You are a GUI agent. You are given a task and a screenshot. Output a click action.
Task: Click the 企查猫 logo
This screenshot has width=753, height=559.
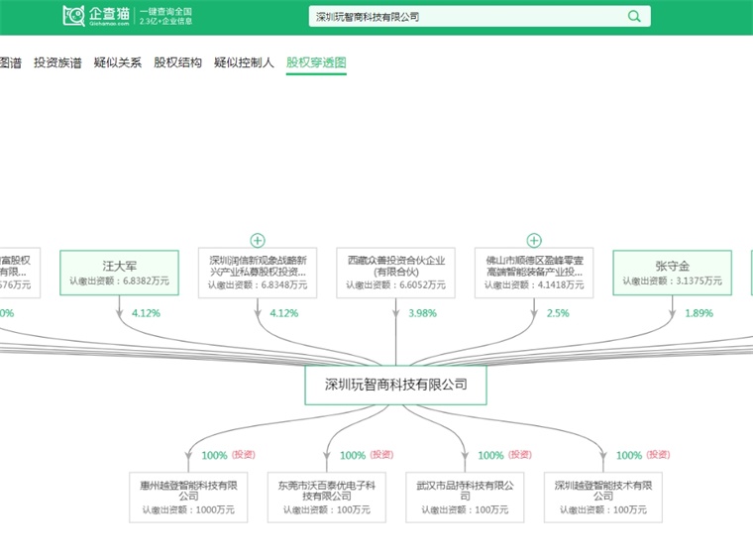96,16
